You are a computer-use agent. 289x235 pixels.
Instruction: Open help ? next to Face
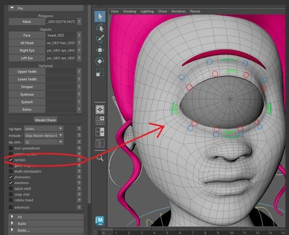click(x=79, y=35)
